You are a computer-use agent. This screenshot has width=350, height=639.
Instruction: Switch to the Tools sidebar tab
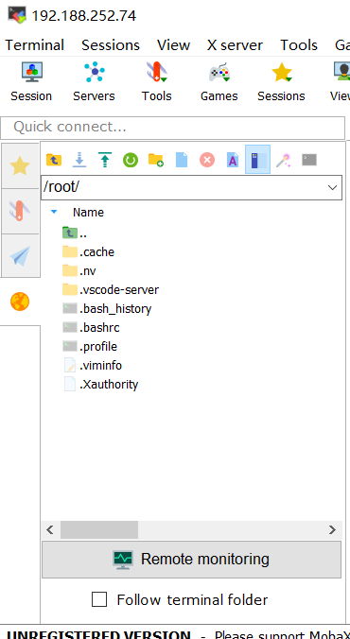tap(20, 211)
